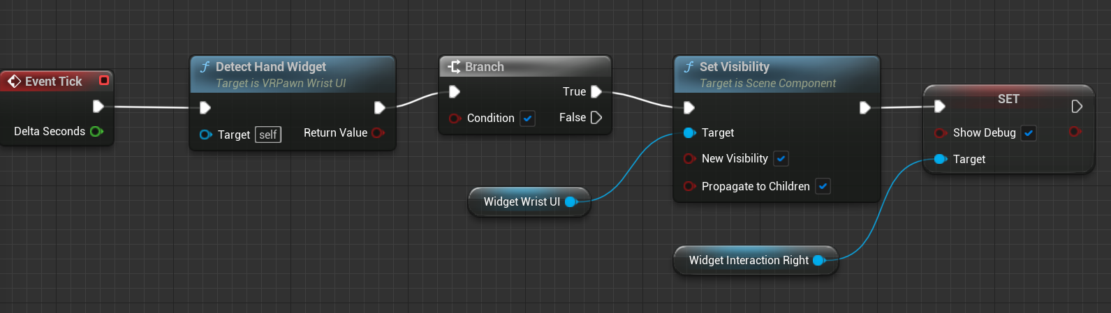Click the Event Tick red delegate pin

click(x=104, y=80)
